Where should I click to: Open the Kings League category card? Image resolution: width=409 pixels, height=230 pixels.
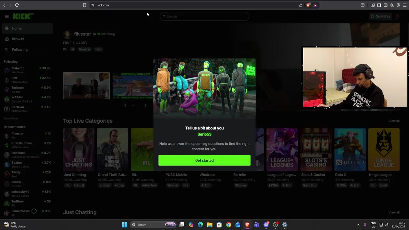click(384, 149)
